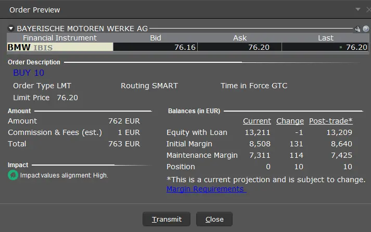Click the Balances (in EUR) heading
Screen dimensions: 371x232
click(194, 111)
